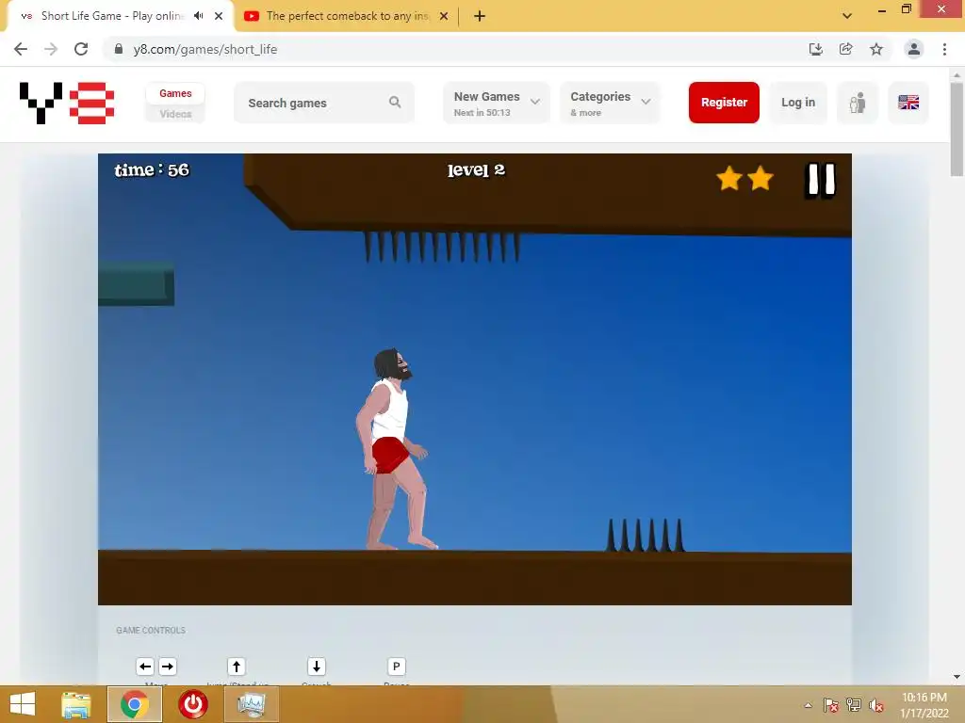Screen dimensions: 965x723
Task: Click the right arrow key icon
Action: [168, 667]
